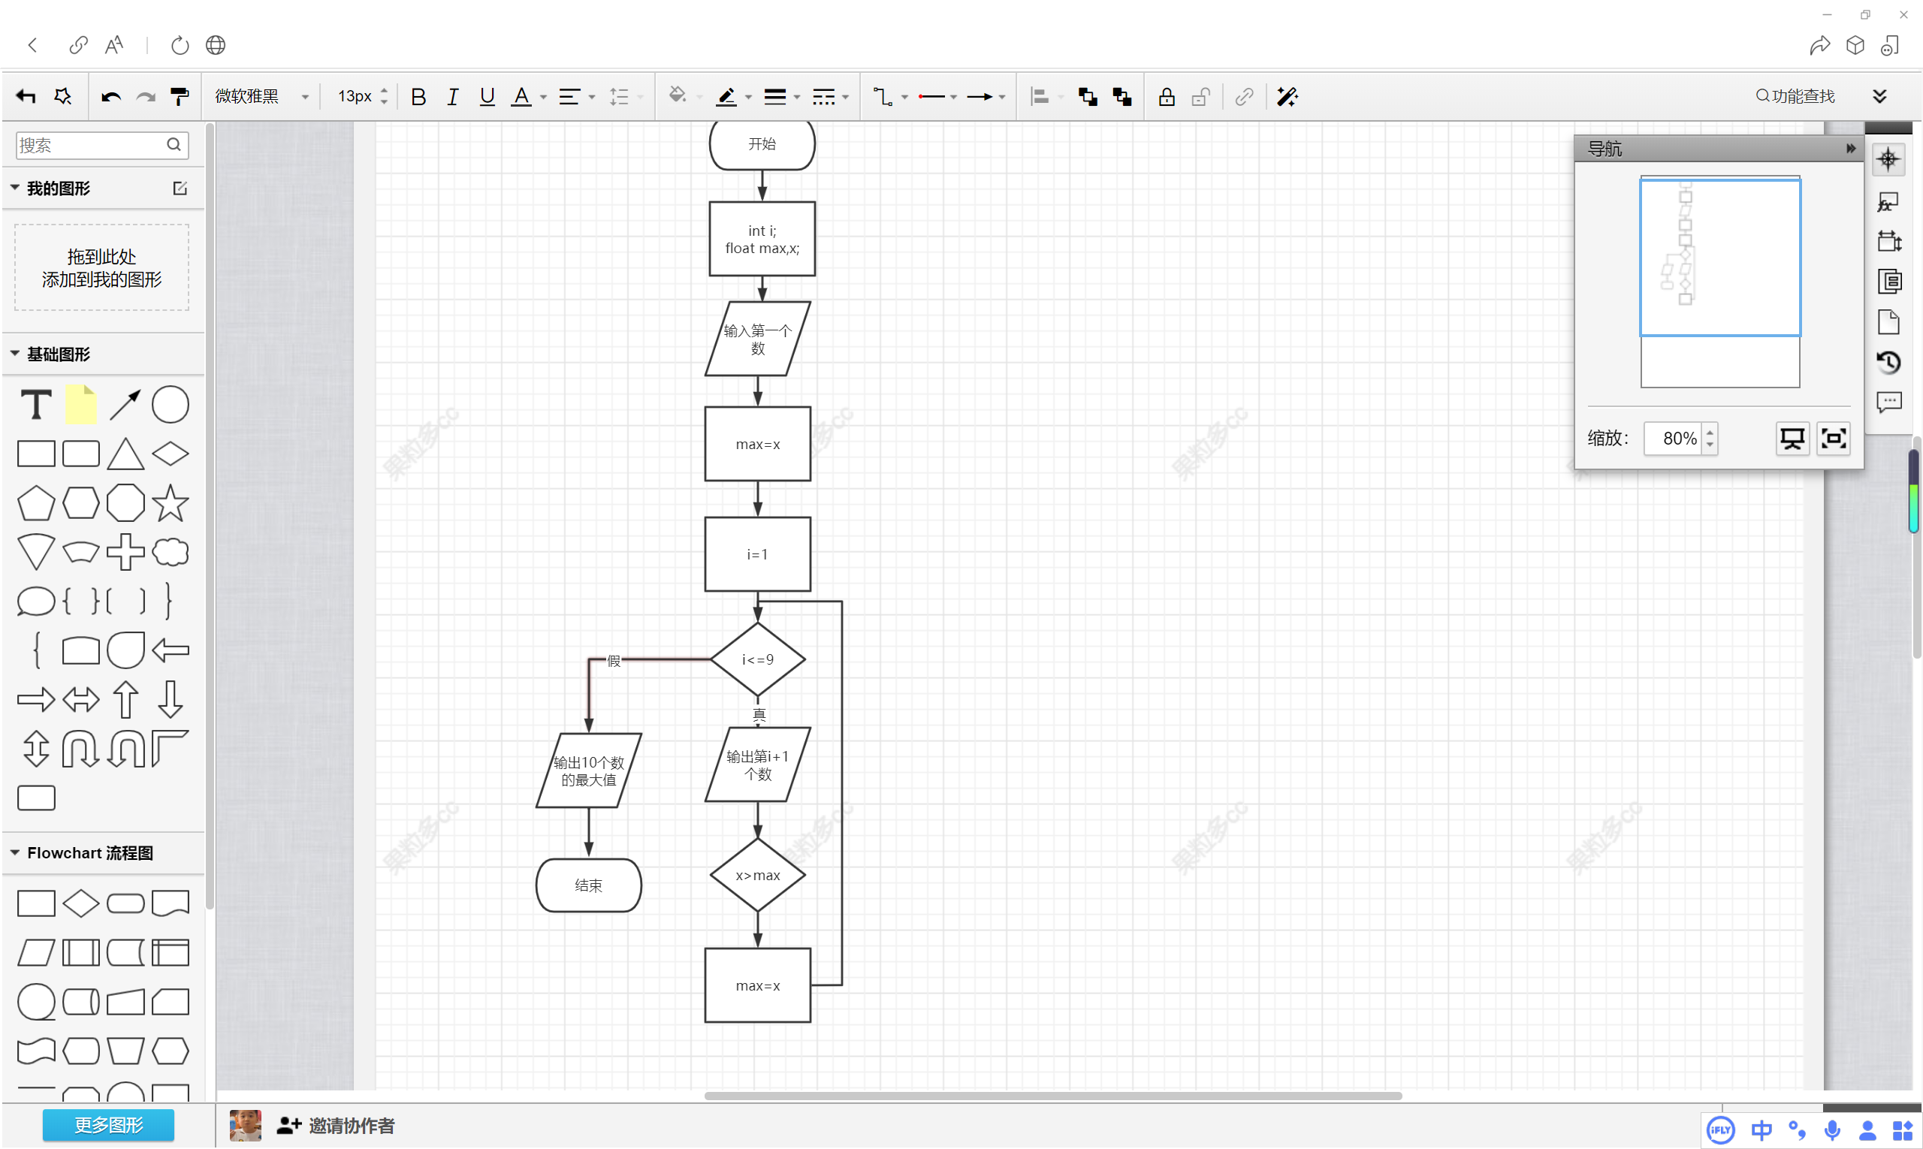Open the history clock icon in right sidebar

pyautogui.click(x=1888, y=363)
